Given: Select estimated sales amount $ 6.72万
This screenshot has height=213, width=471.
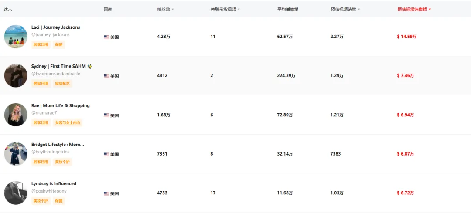Looking at the screenshot, I should 406,193.
